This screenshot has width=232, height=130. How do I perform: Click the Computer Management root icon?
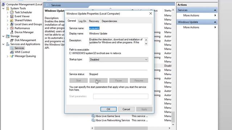pyautogui.click(x=3, y=4)
